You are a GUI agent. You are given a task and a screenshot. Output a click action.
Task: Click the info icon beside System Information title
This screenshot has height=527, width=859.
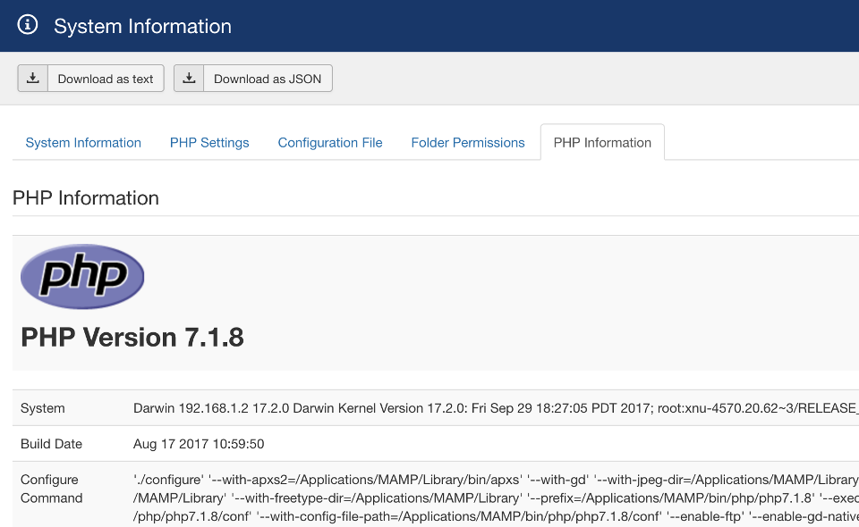coord(28,25)
